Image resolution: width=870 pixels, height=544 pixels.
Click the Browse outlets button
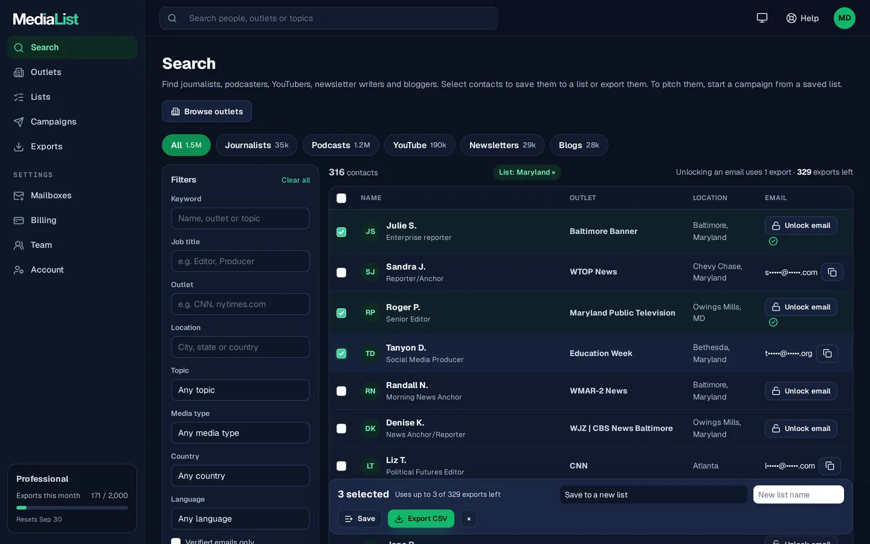207,111
